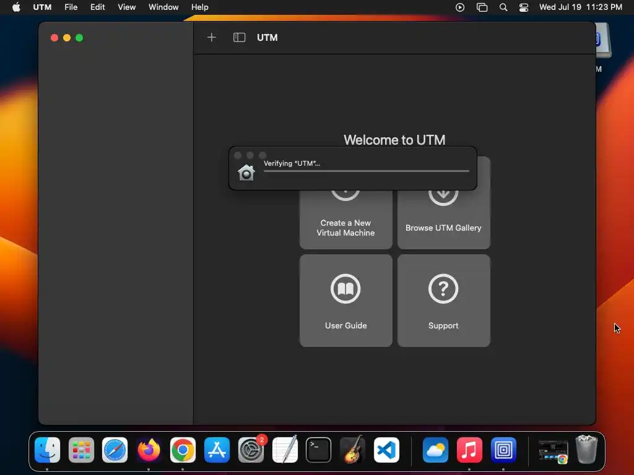Open the Support card

[443, 301]
